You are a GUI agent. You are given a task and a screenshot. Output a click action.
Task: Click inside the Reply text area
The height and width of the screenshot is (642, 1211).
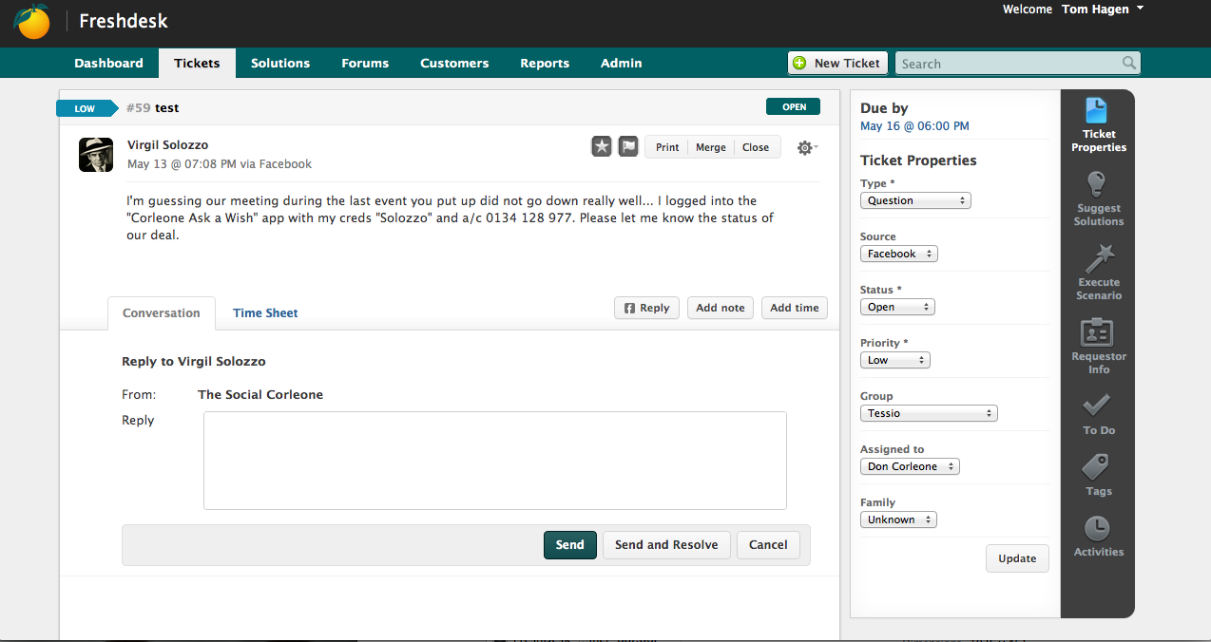tap(495, 461)
